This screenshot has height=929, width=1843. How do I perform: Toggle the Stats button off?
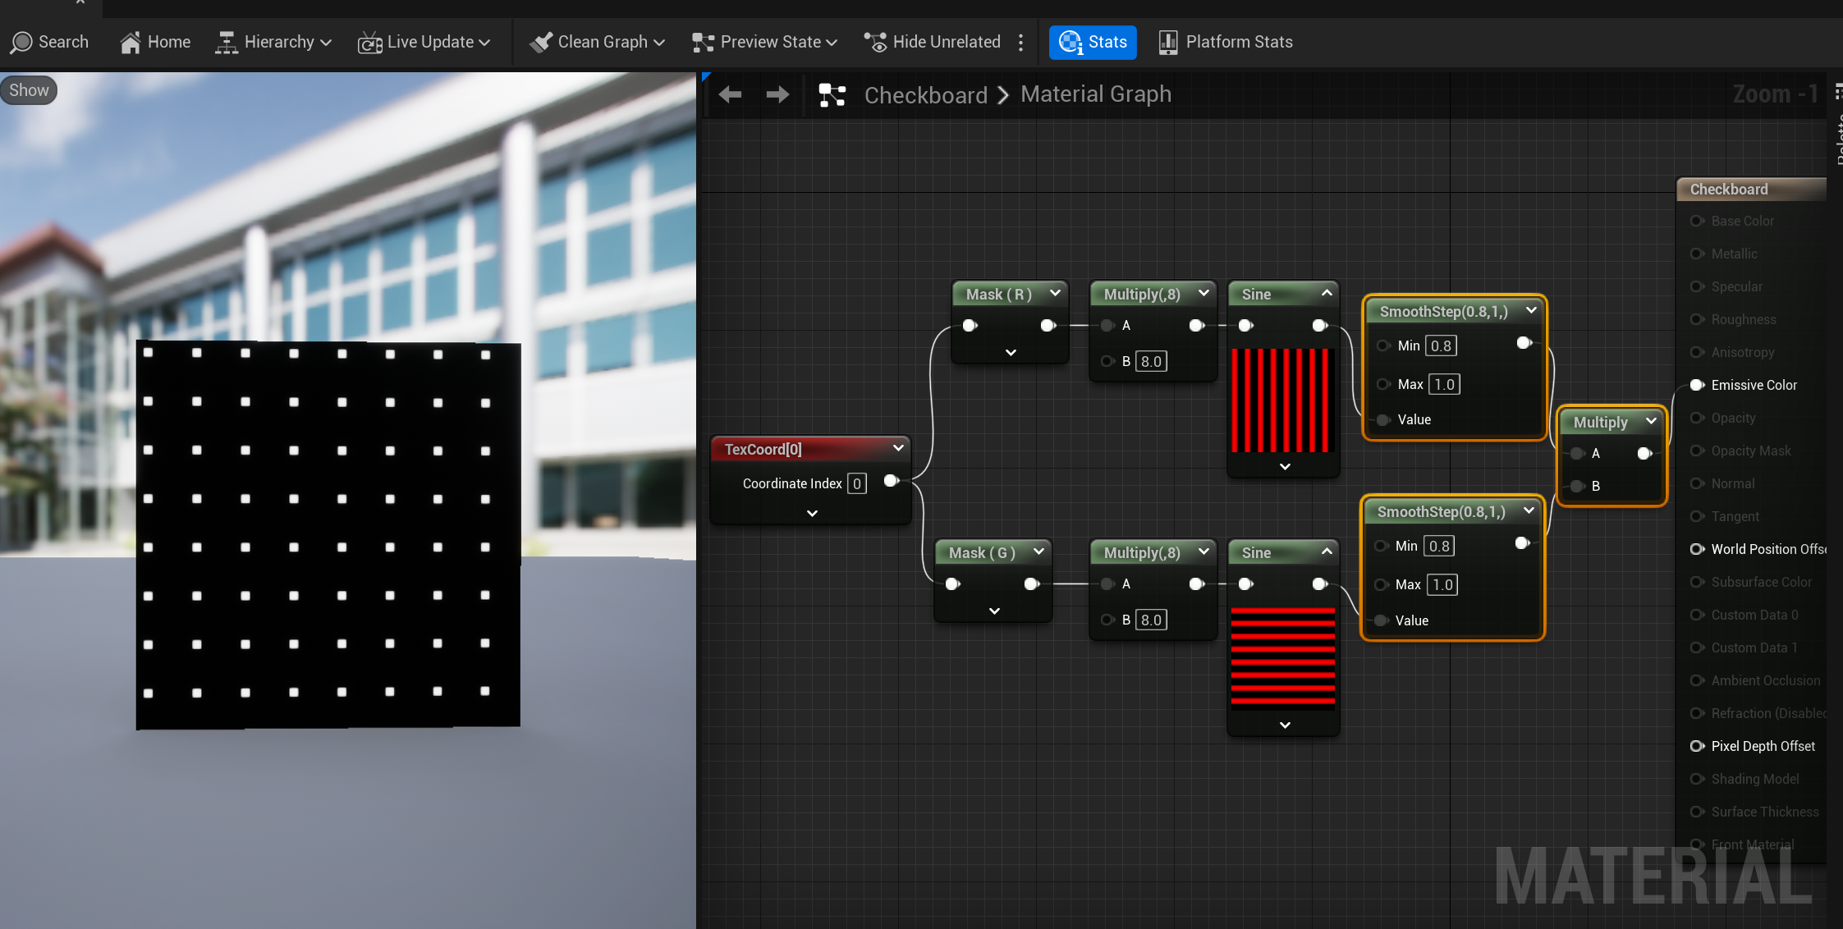point(1092,42)
